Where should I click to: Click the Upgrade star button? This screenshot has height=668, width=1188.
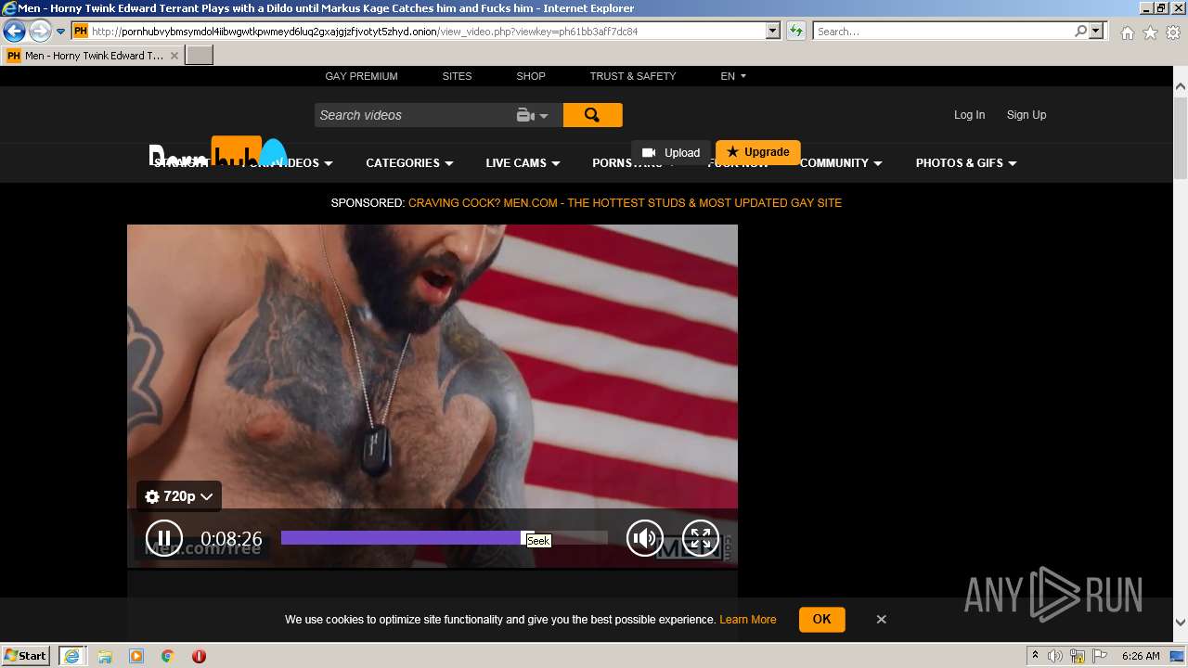pyautogui.click(x=758, y=152)
